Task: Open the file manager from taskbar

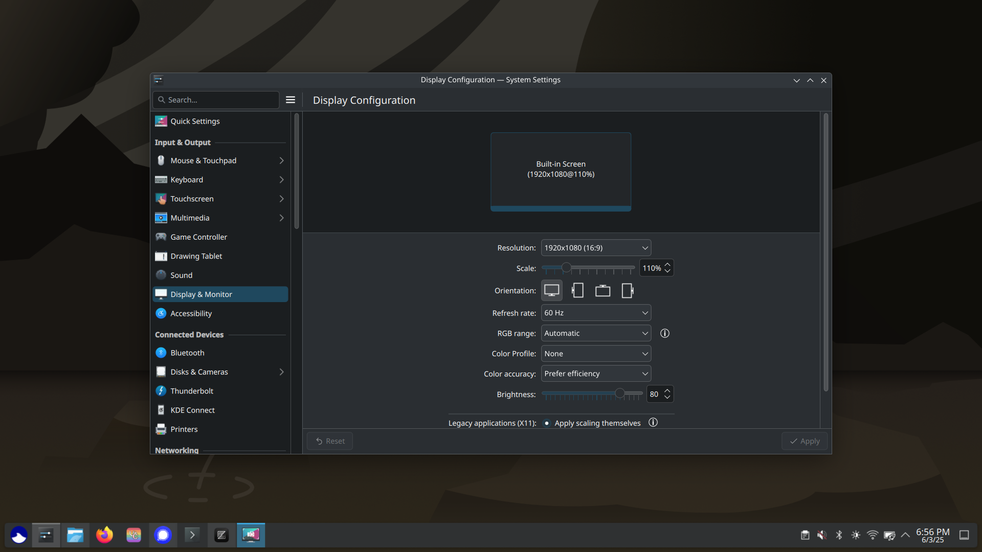Action: pyautogui.click(x=75, y=535)
